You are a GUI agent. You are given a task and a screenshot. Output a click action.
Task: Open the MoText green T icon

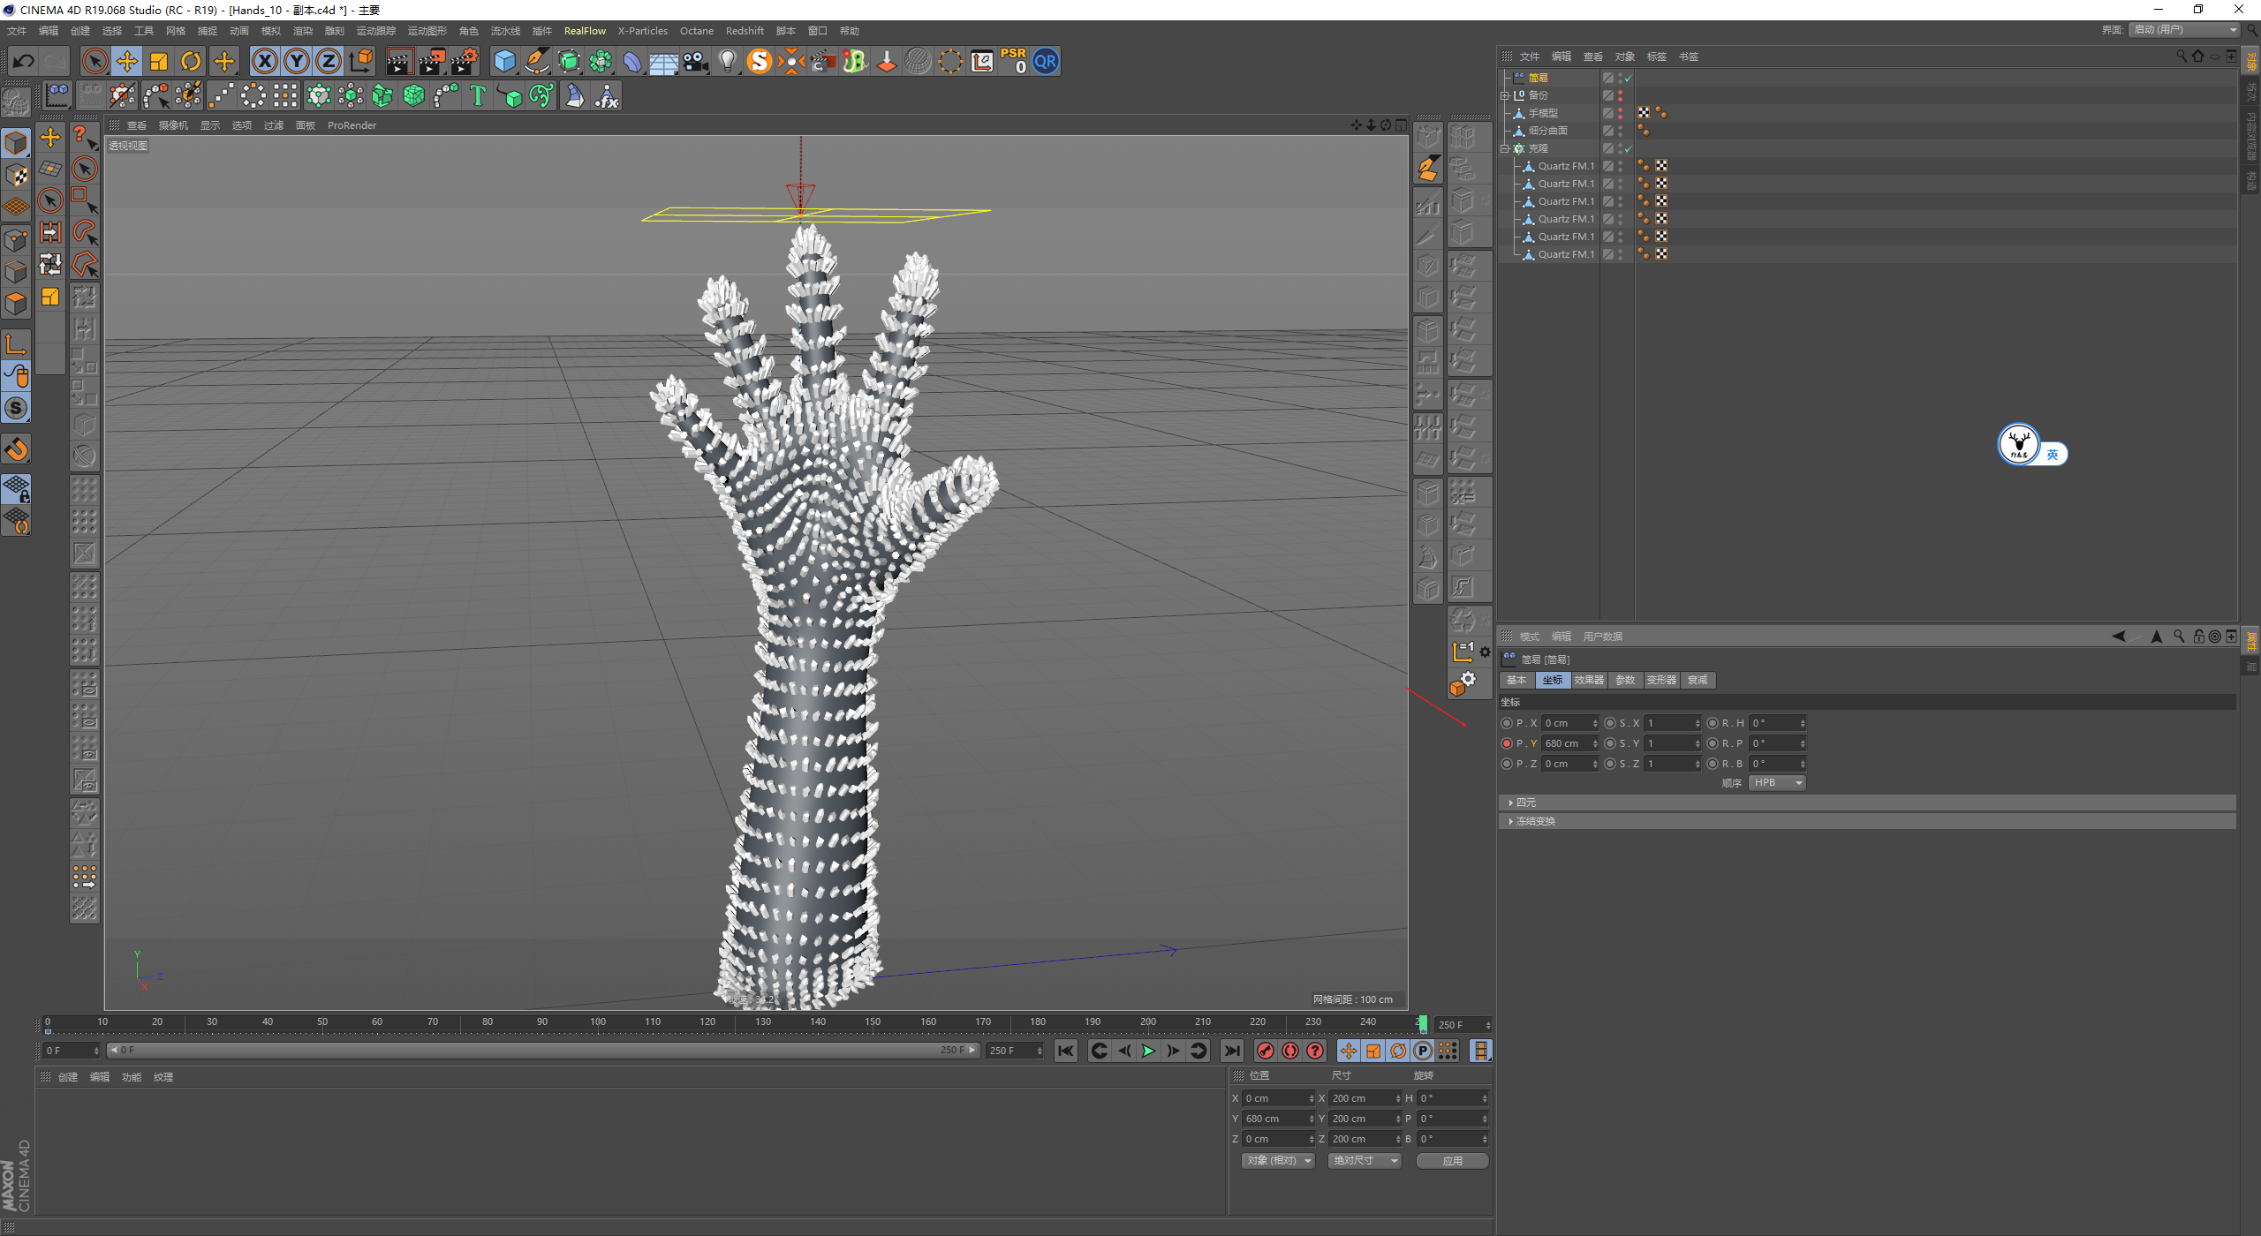click(478, 95)
